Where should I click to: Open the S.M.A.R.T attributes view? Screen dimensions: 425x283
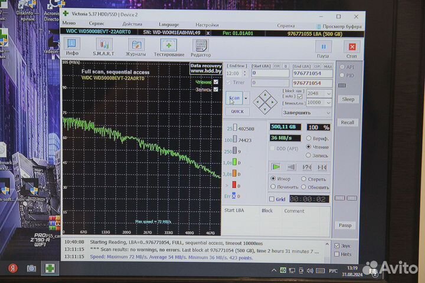[103, 47]
